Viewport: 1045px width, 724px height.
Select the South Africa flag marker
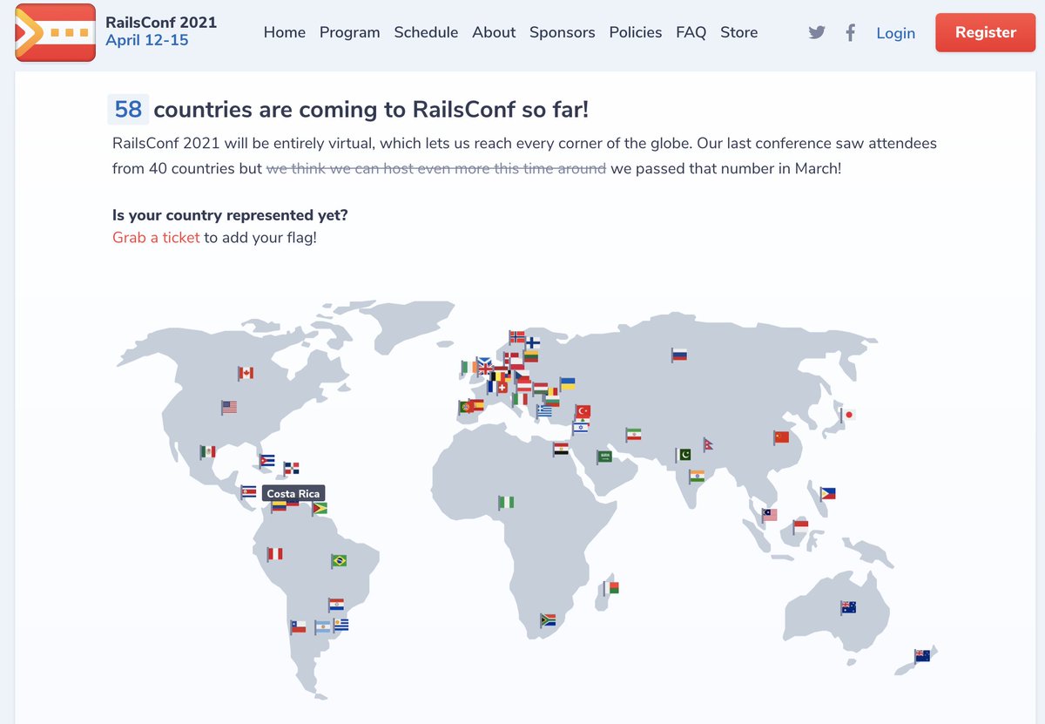click(548, 620)
